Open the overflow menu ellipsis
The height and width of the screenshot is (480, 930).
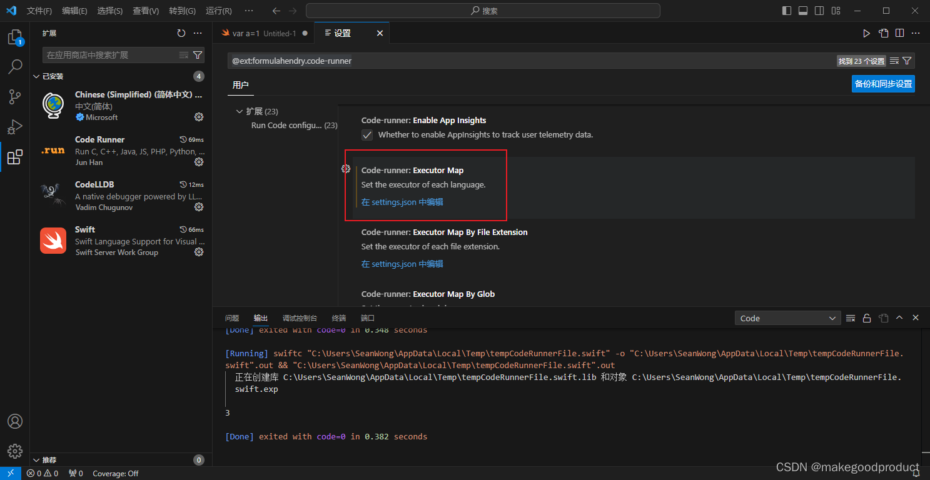point(249,11)
